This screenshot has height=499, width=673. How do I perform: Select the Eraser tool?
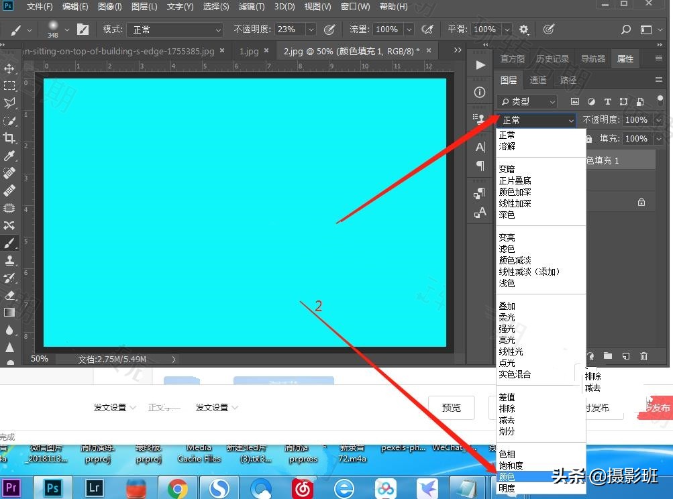click(x=9, y=295)
